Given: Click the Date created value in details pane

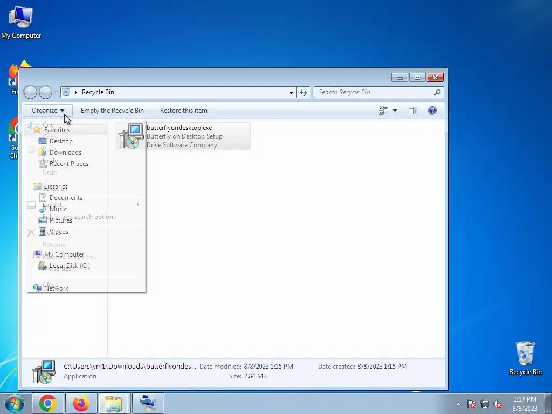Looking at the screenshot, I should click(x=382, y=367).
